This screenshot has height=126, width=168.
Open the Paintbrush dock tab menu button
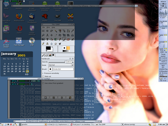[70, 59]
